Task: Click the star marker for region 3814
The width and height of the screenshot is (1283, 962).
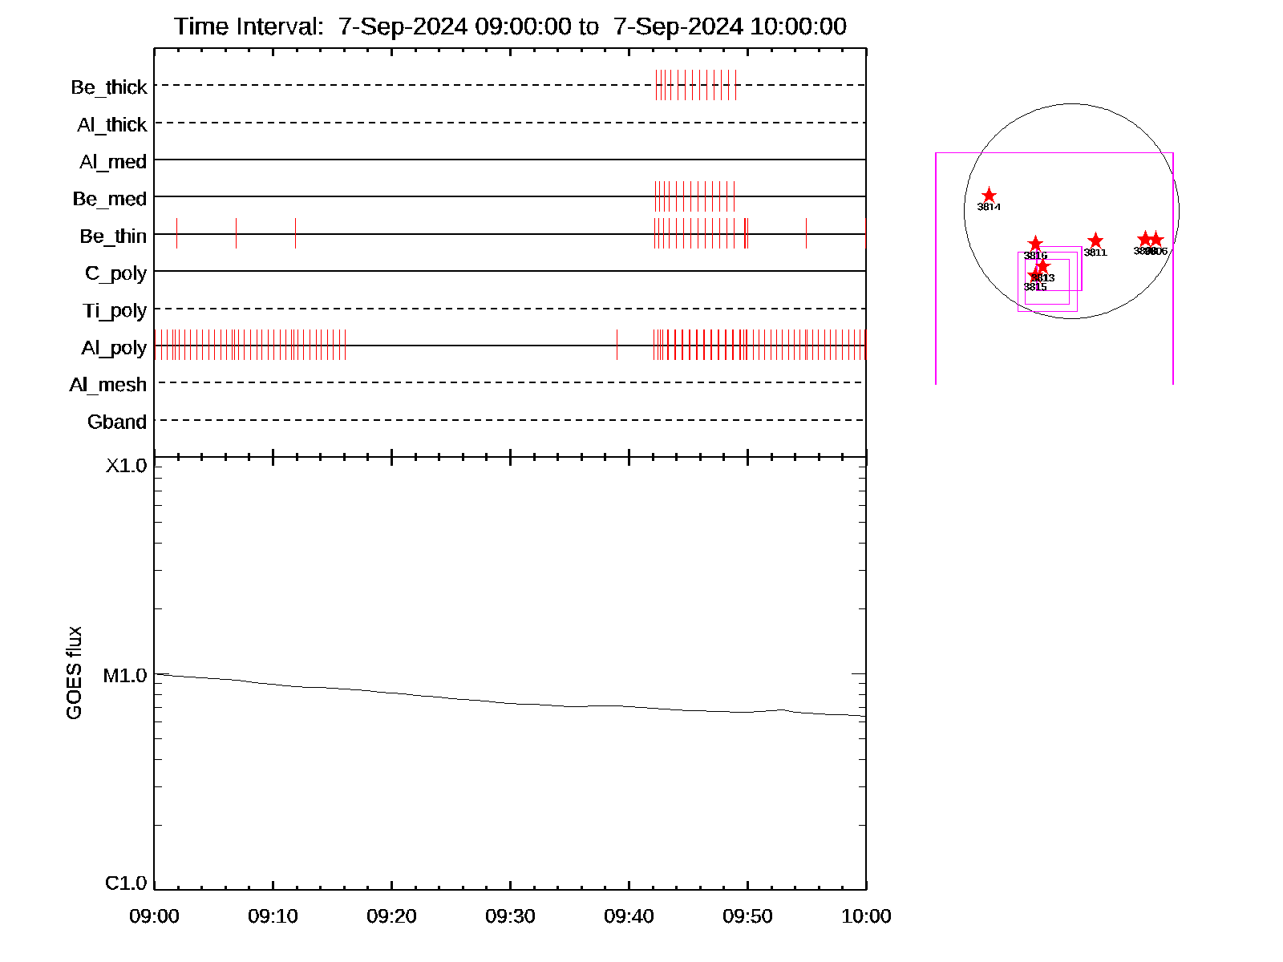Action: [989, 196]
